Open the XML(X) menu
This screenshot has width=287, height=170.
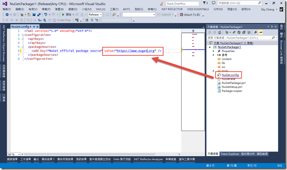click(101, 9)
